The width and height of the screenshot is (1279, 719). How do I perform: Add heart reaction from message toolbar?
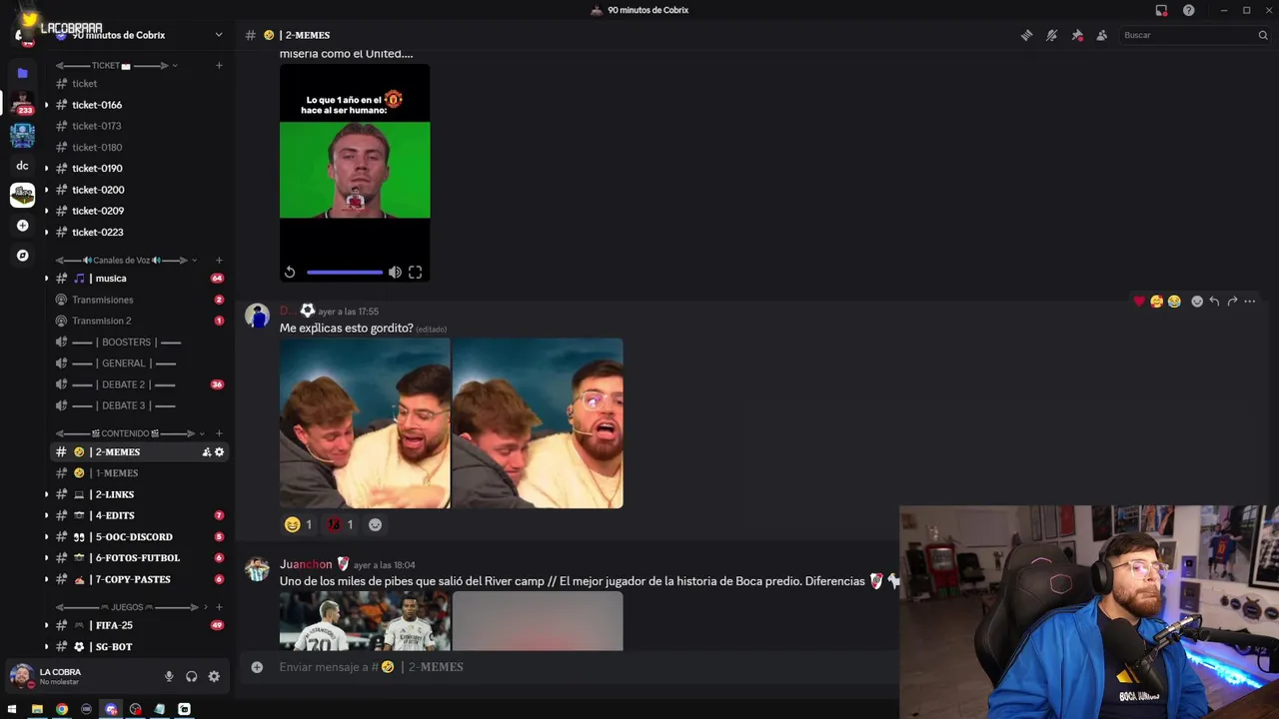1139,302
